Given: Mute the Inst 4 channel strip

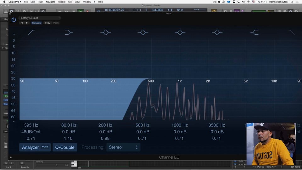Looking at the screenshot, I should [6, 163].
